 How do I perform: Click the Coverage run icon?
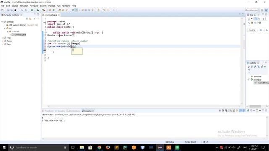pos(37,10)
